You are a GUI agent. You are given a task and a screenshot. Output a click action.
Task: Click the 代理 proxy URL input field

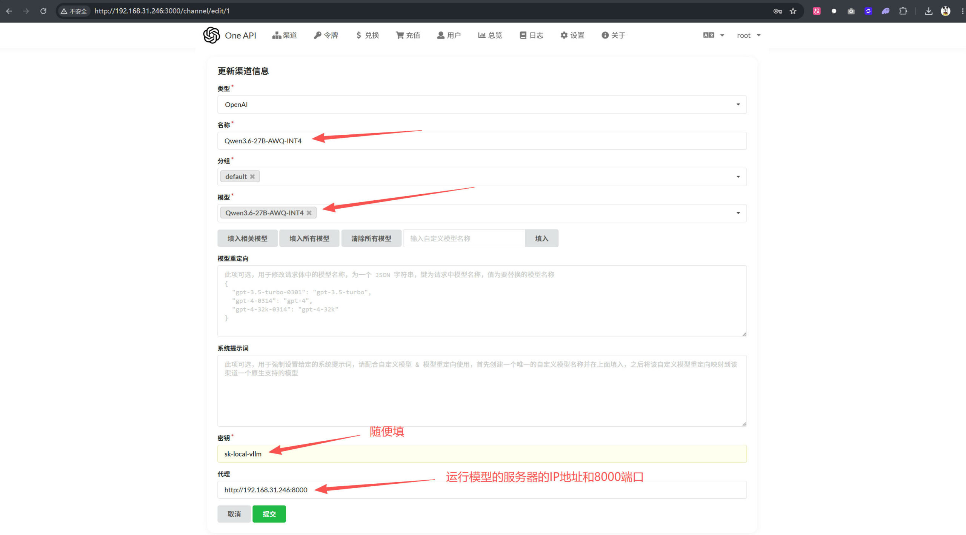click(x=482, y=490)
